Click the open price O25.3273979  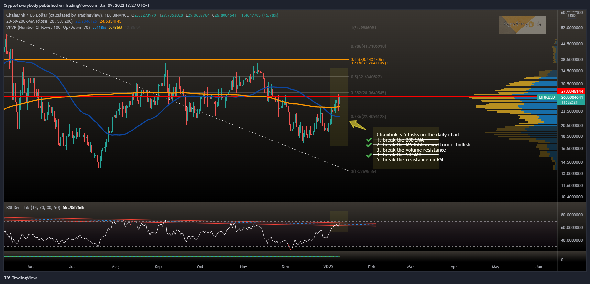click(x=144, y=15)
